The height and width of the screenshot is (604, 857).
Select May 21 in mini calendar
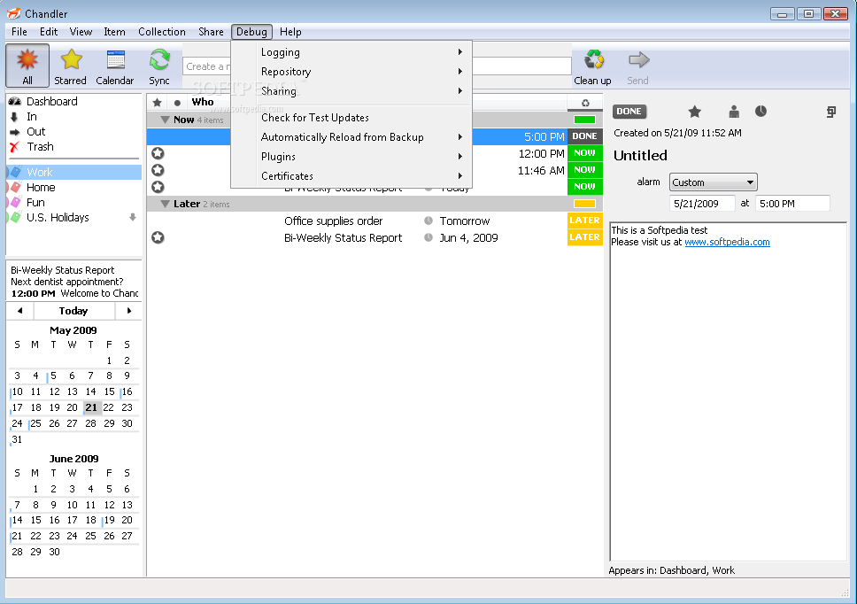coord(91,407)
